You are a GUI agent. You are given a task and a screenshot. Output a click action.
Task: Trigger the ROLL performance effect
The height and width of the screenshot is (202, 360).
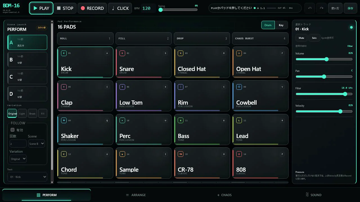[x=85, y=38]
